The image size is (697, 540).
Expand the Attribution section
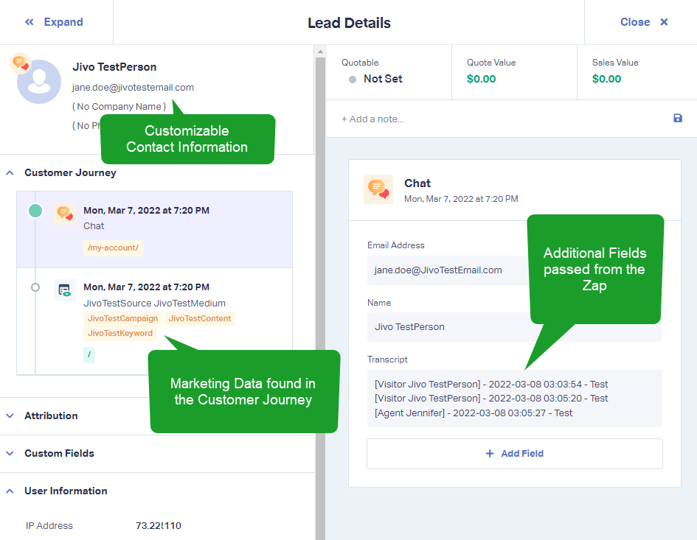click(10, 415)
